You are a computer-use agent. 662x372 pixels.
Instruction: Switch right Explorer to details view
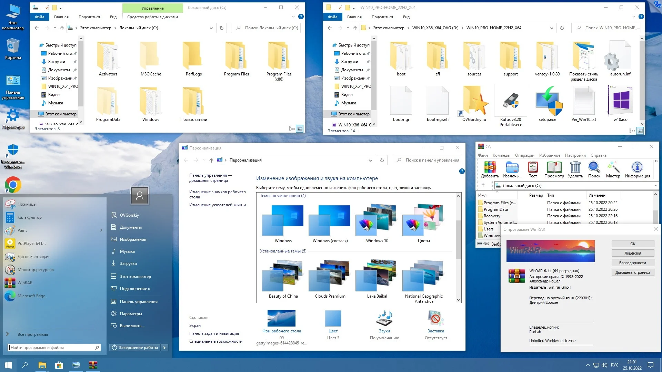[x=632, y=131]
